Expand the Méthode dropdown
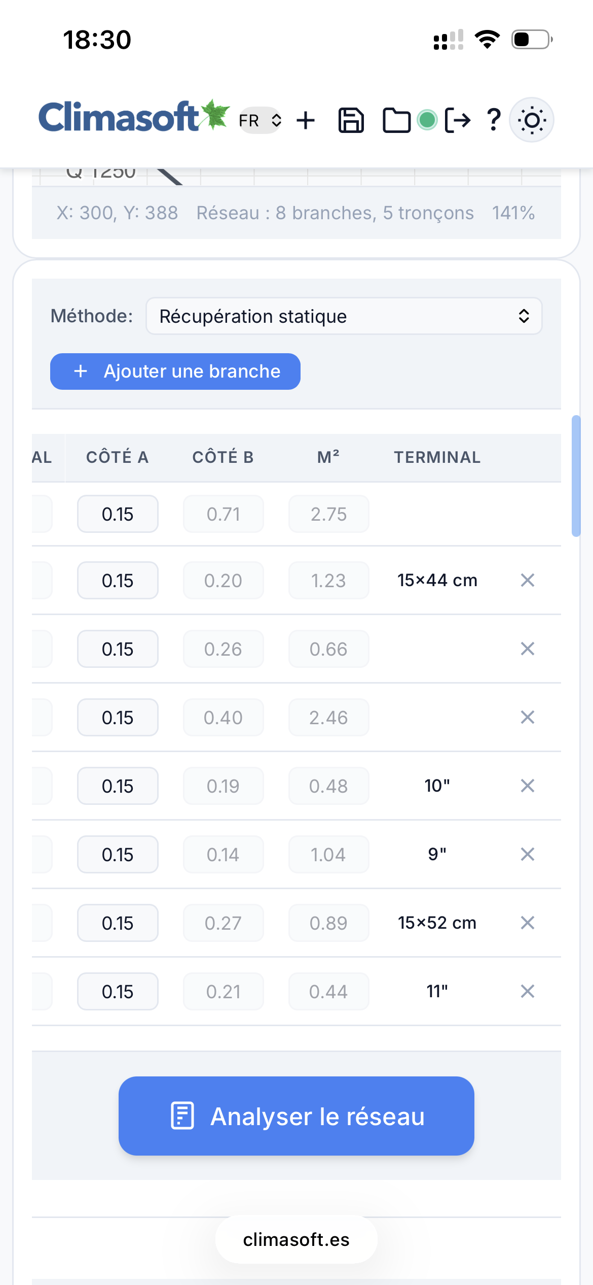 [344, 316]
